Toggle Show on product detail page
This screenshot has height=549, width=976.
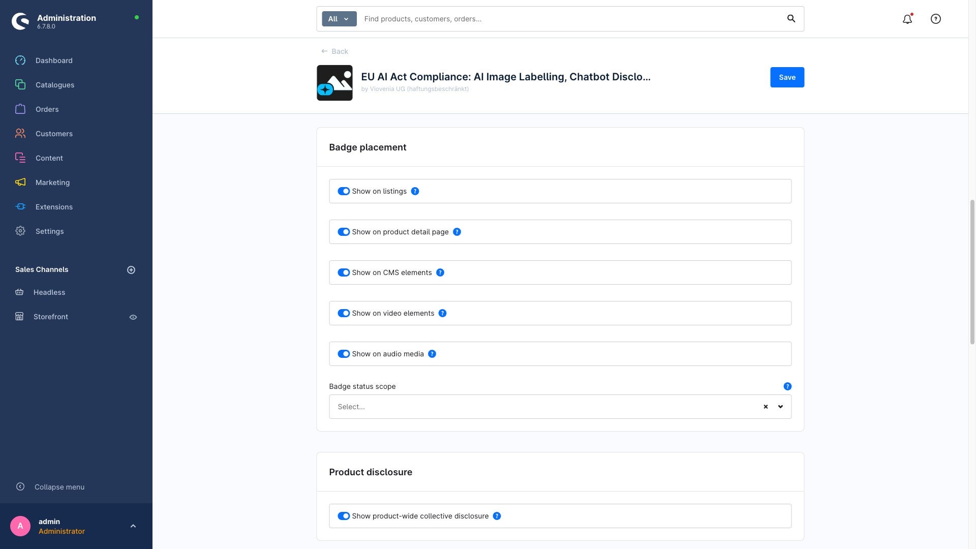coord(344,232)
